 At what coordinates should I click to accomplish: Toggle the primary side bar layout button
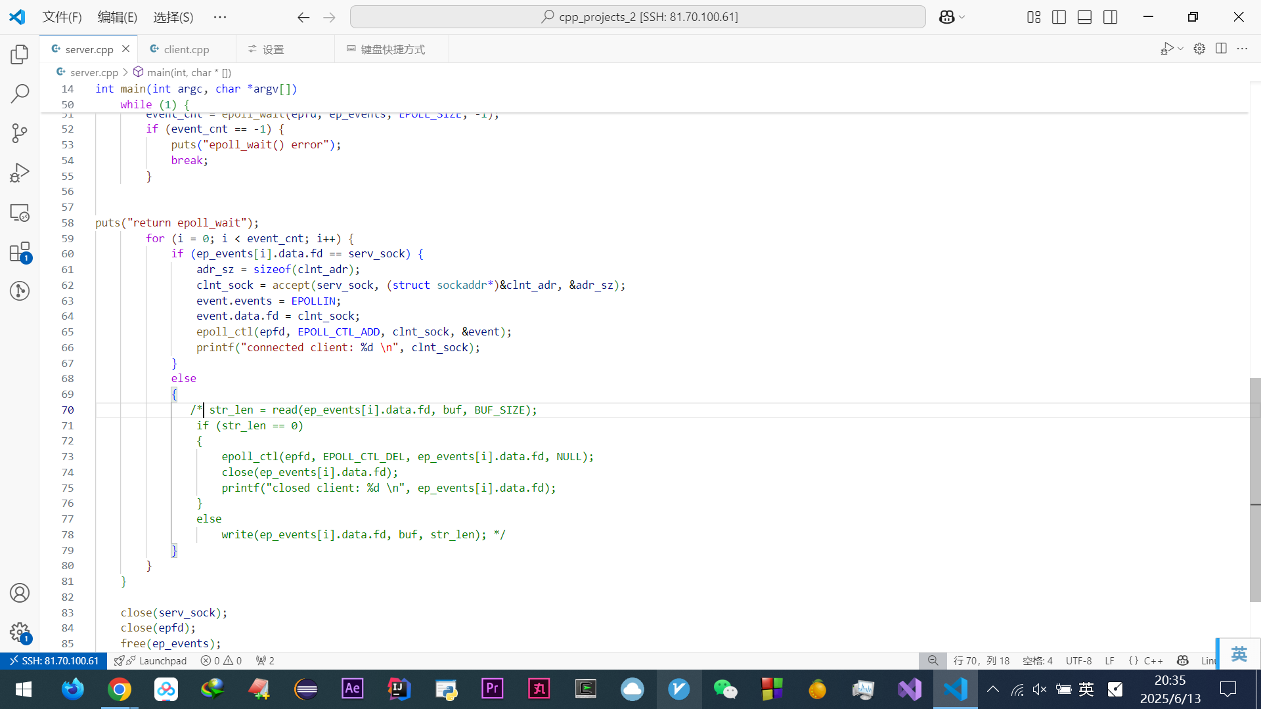pos(1059,17)
